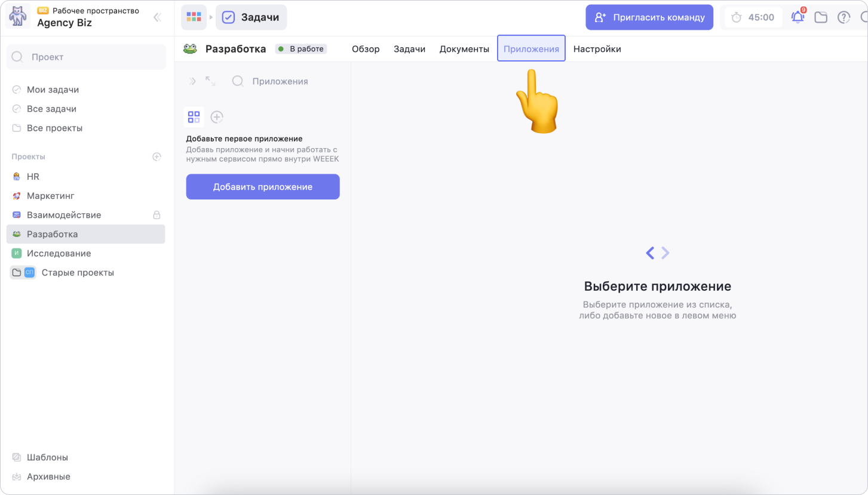Select the apps grid view icon

click(x=194, y=117)
